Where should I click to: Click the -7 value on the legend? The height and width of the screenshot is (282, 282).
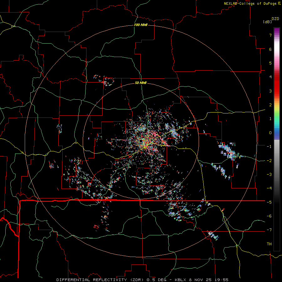coord(269,230)
